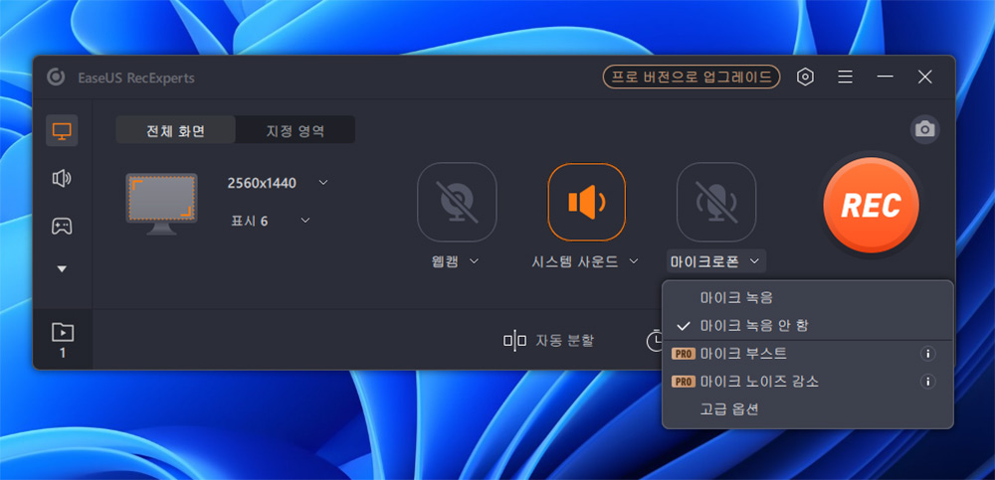The height and width of the screenshot is (480, 995).
Task: Choose 마이크 녹음 안 함 menu item
Action: (807, 326)
